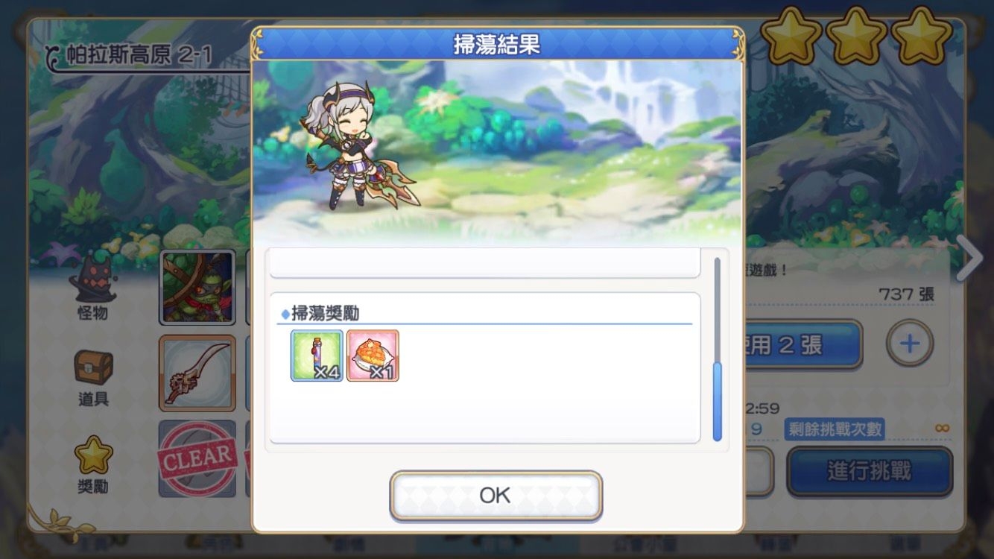Click the 獎勵 star icon
This screenshot has height=559, width=994.
[93, 455]
